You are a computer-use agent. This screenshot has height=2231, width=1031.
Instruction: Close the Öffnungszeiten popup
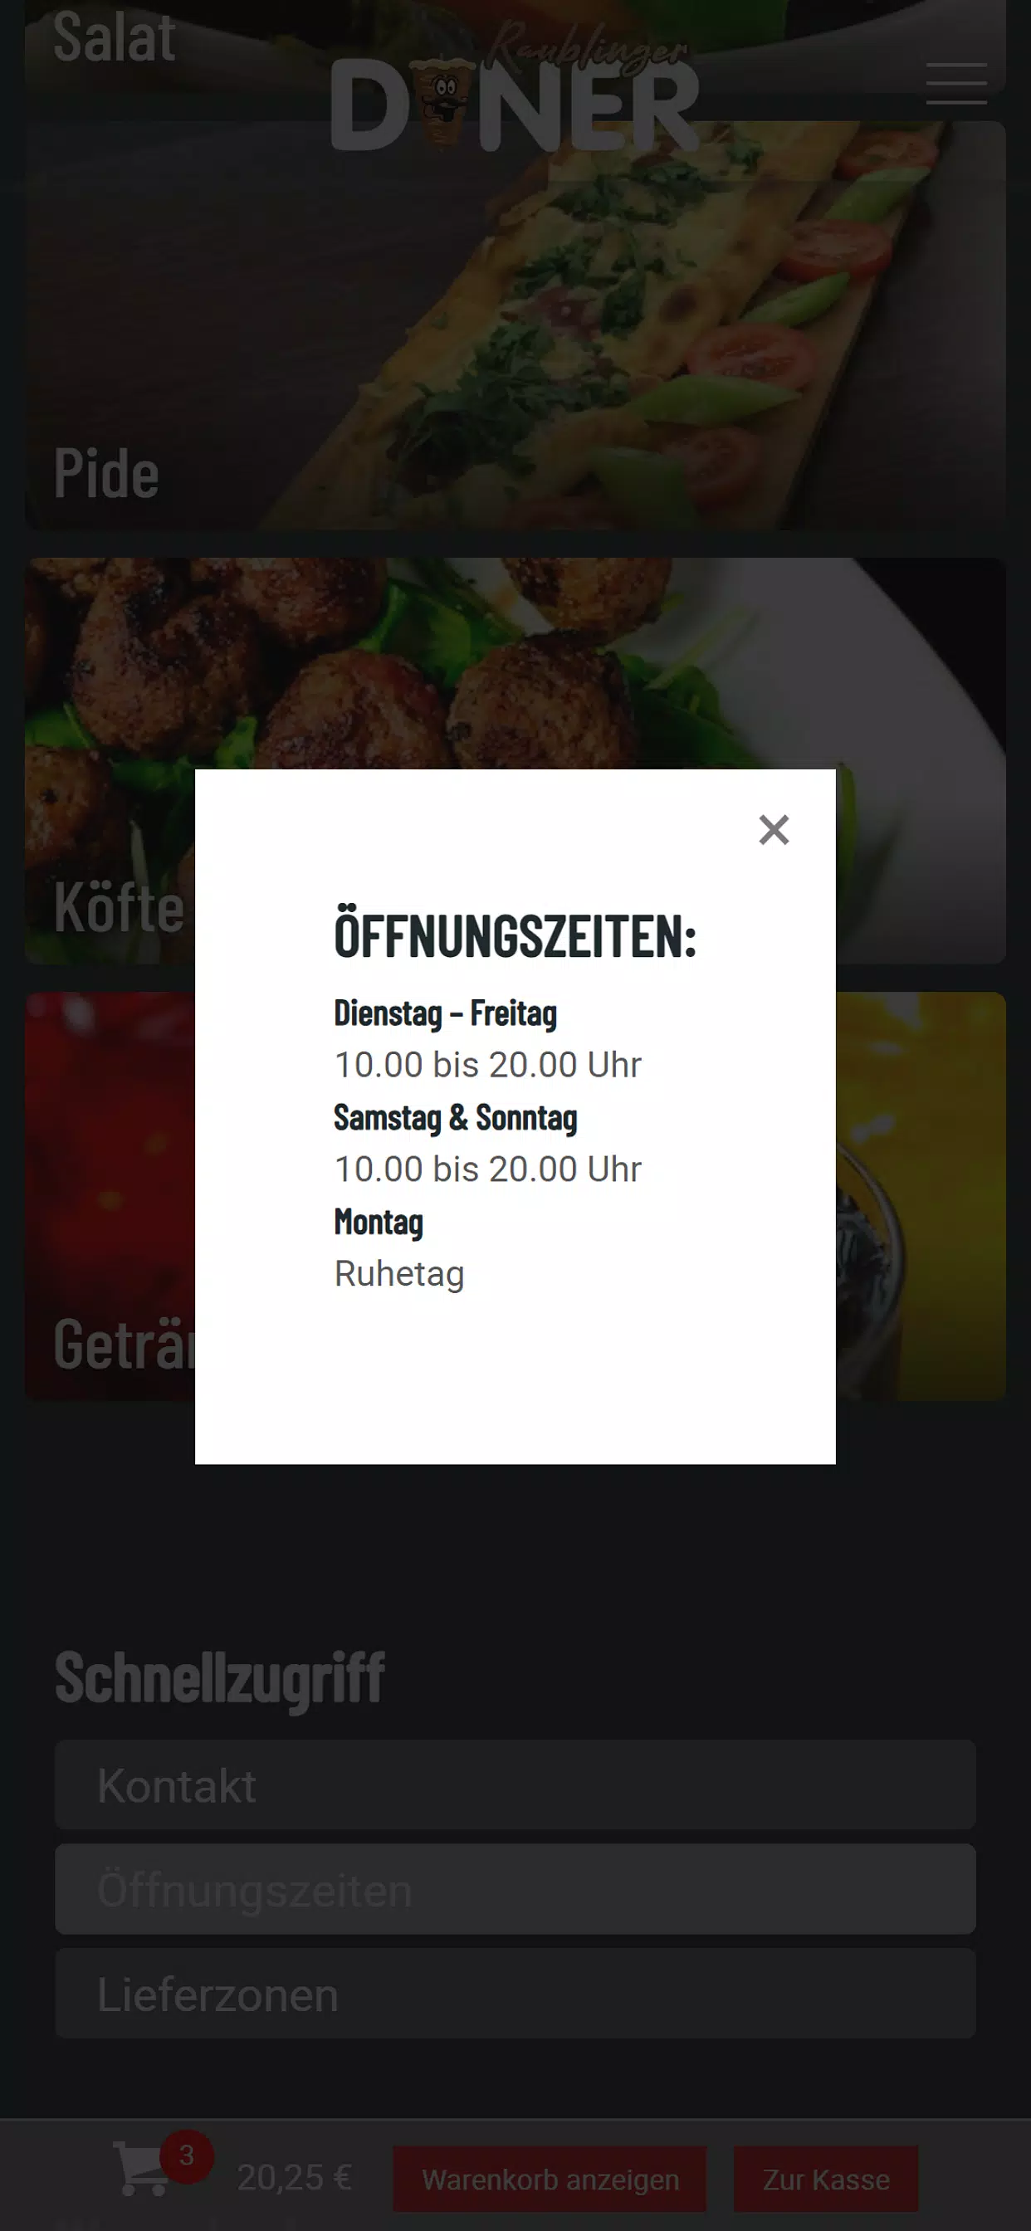[x=774, y=830]
